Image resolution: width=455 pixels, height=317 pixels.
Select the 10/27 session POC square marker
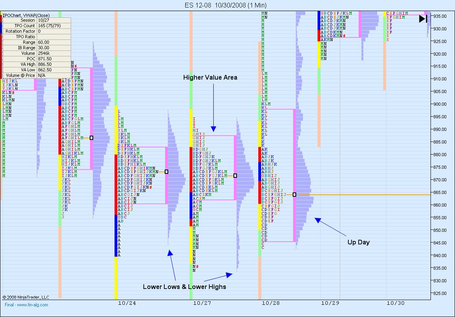(235, 175)
